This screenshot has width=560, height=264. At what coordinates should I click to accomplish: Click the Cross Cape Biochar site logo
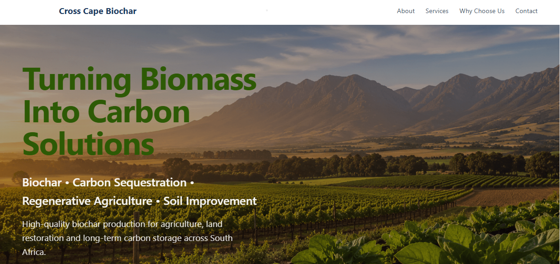tap(98, 11)
